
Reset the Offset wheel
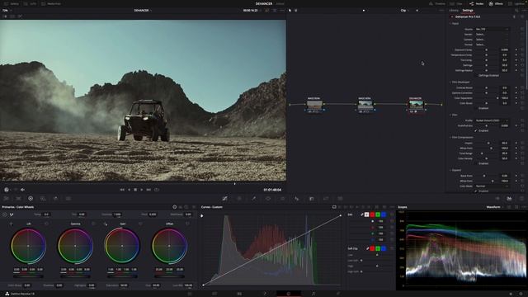click(x=187, y=224)
